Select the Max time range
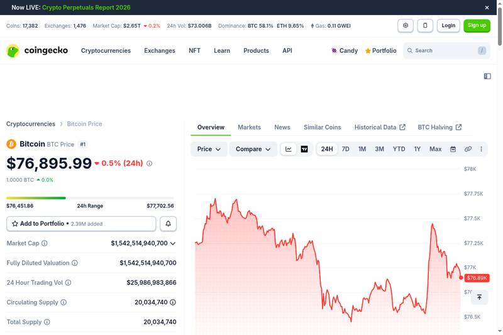Screen dimensions: 503x335 tap(435, 149)
